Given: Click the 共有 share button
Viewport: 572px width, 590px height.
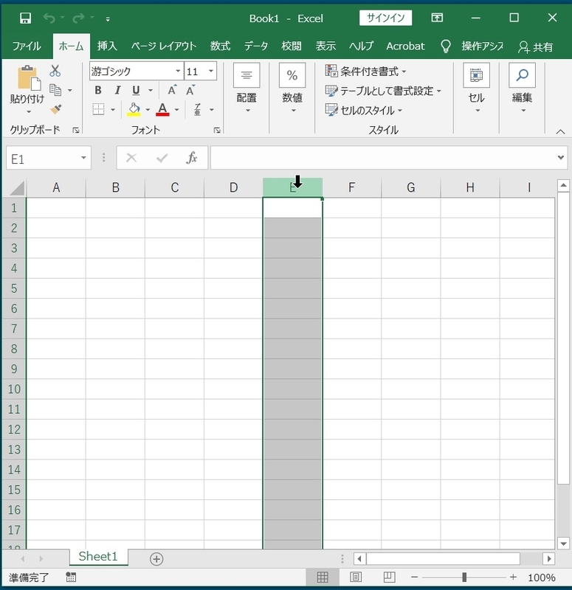Looking at the screenshot, I should (536, 46).
